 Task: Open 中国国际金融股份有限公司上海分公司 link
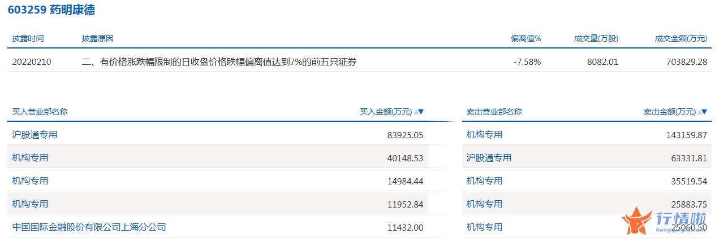point(89,227)
